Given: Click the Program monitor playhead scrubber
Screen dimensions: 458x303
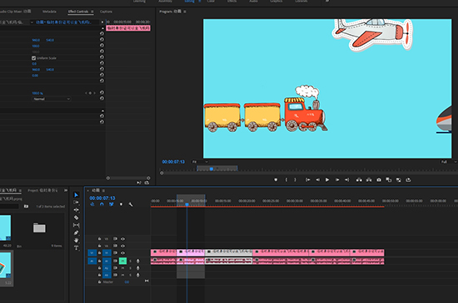Looking at the screenshot, I should click(212, 169).
